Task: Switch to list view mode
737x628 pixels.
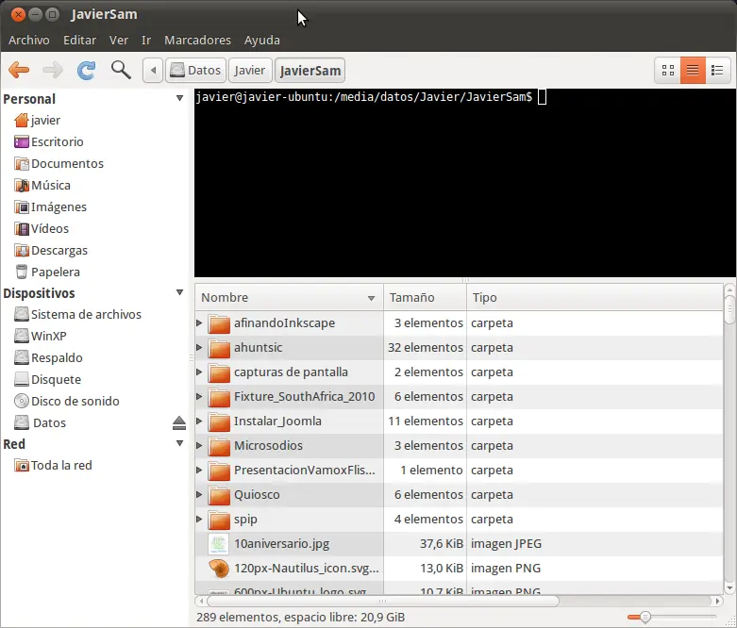Action: [x=693, y=70]
